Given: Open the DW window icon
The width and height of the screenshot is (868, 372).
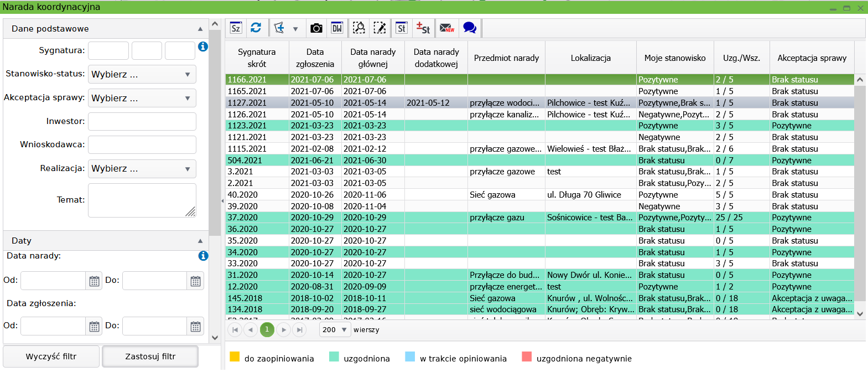Looking at the screenshot, I should [336, 28].
